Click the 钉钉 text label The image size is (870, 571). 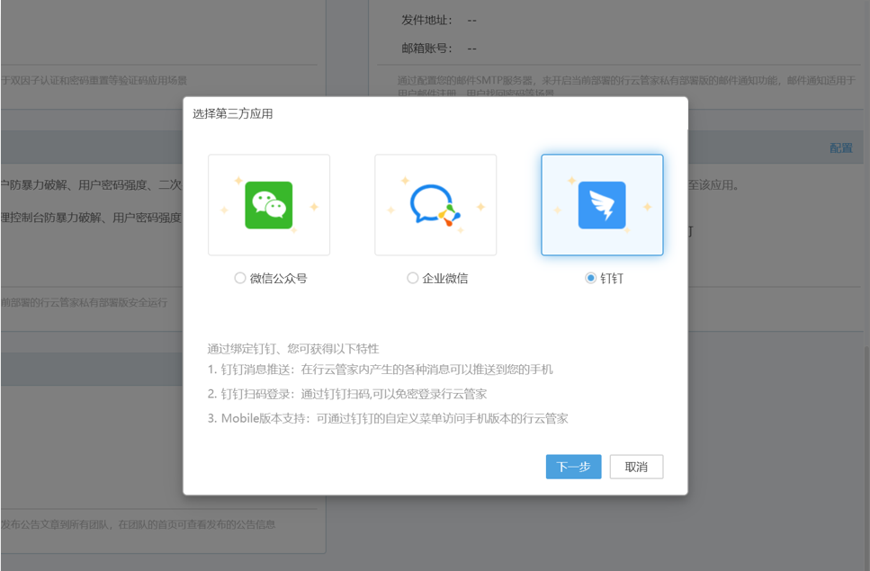coord(612,279)
